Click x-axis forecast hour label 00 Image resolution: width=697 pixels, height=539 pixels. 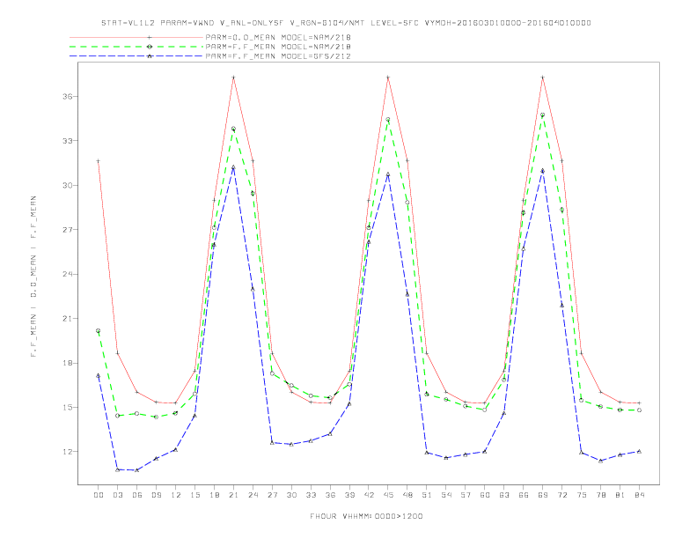coord(99,495)
